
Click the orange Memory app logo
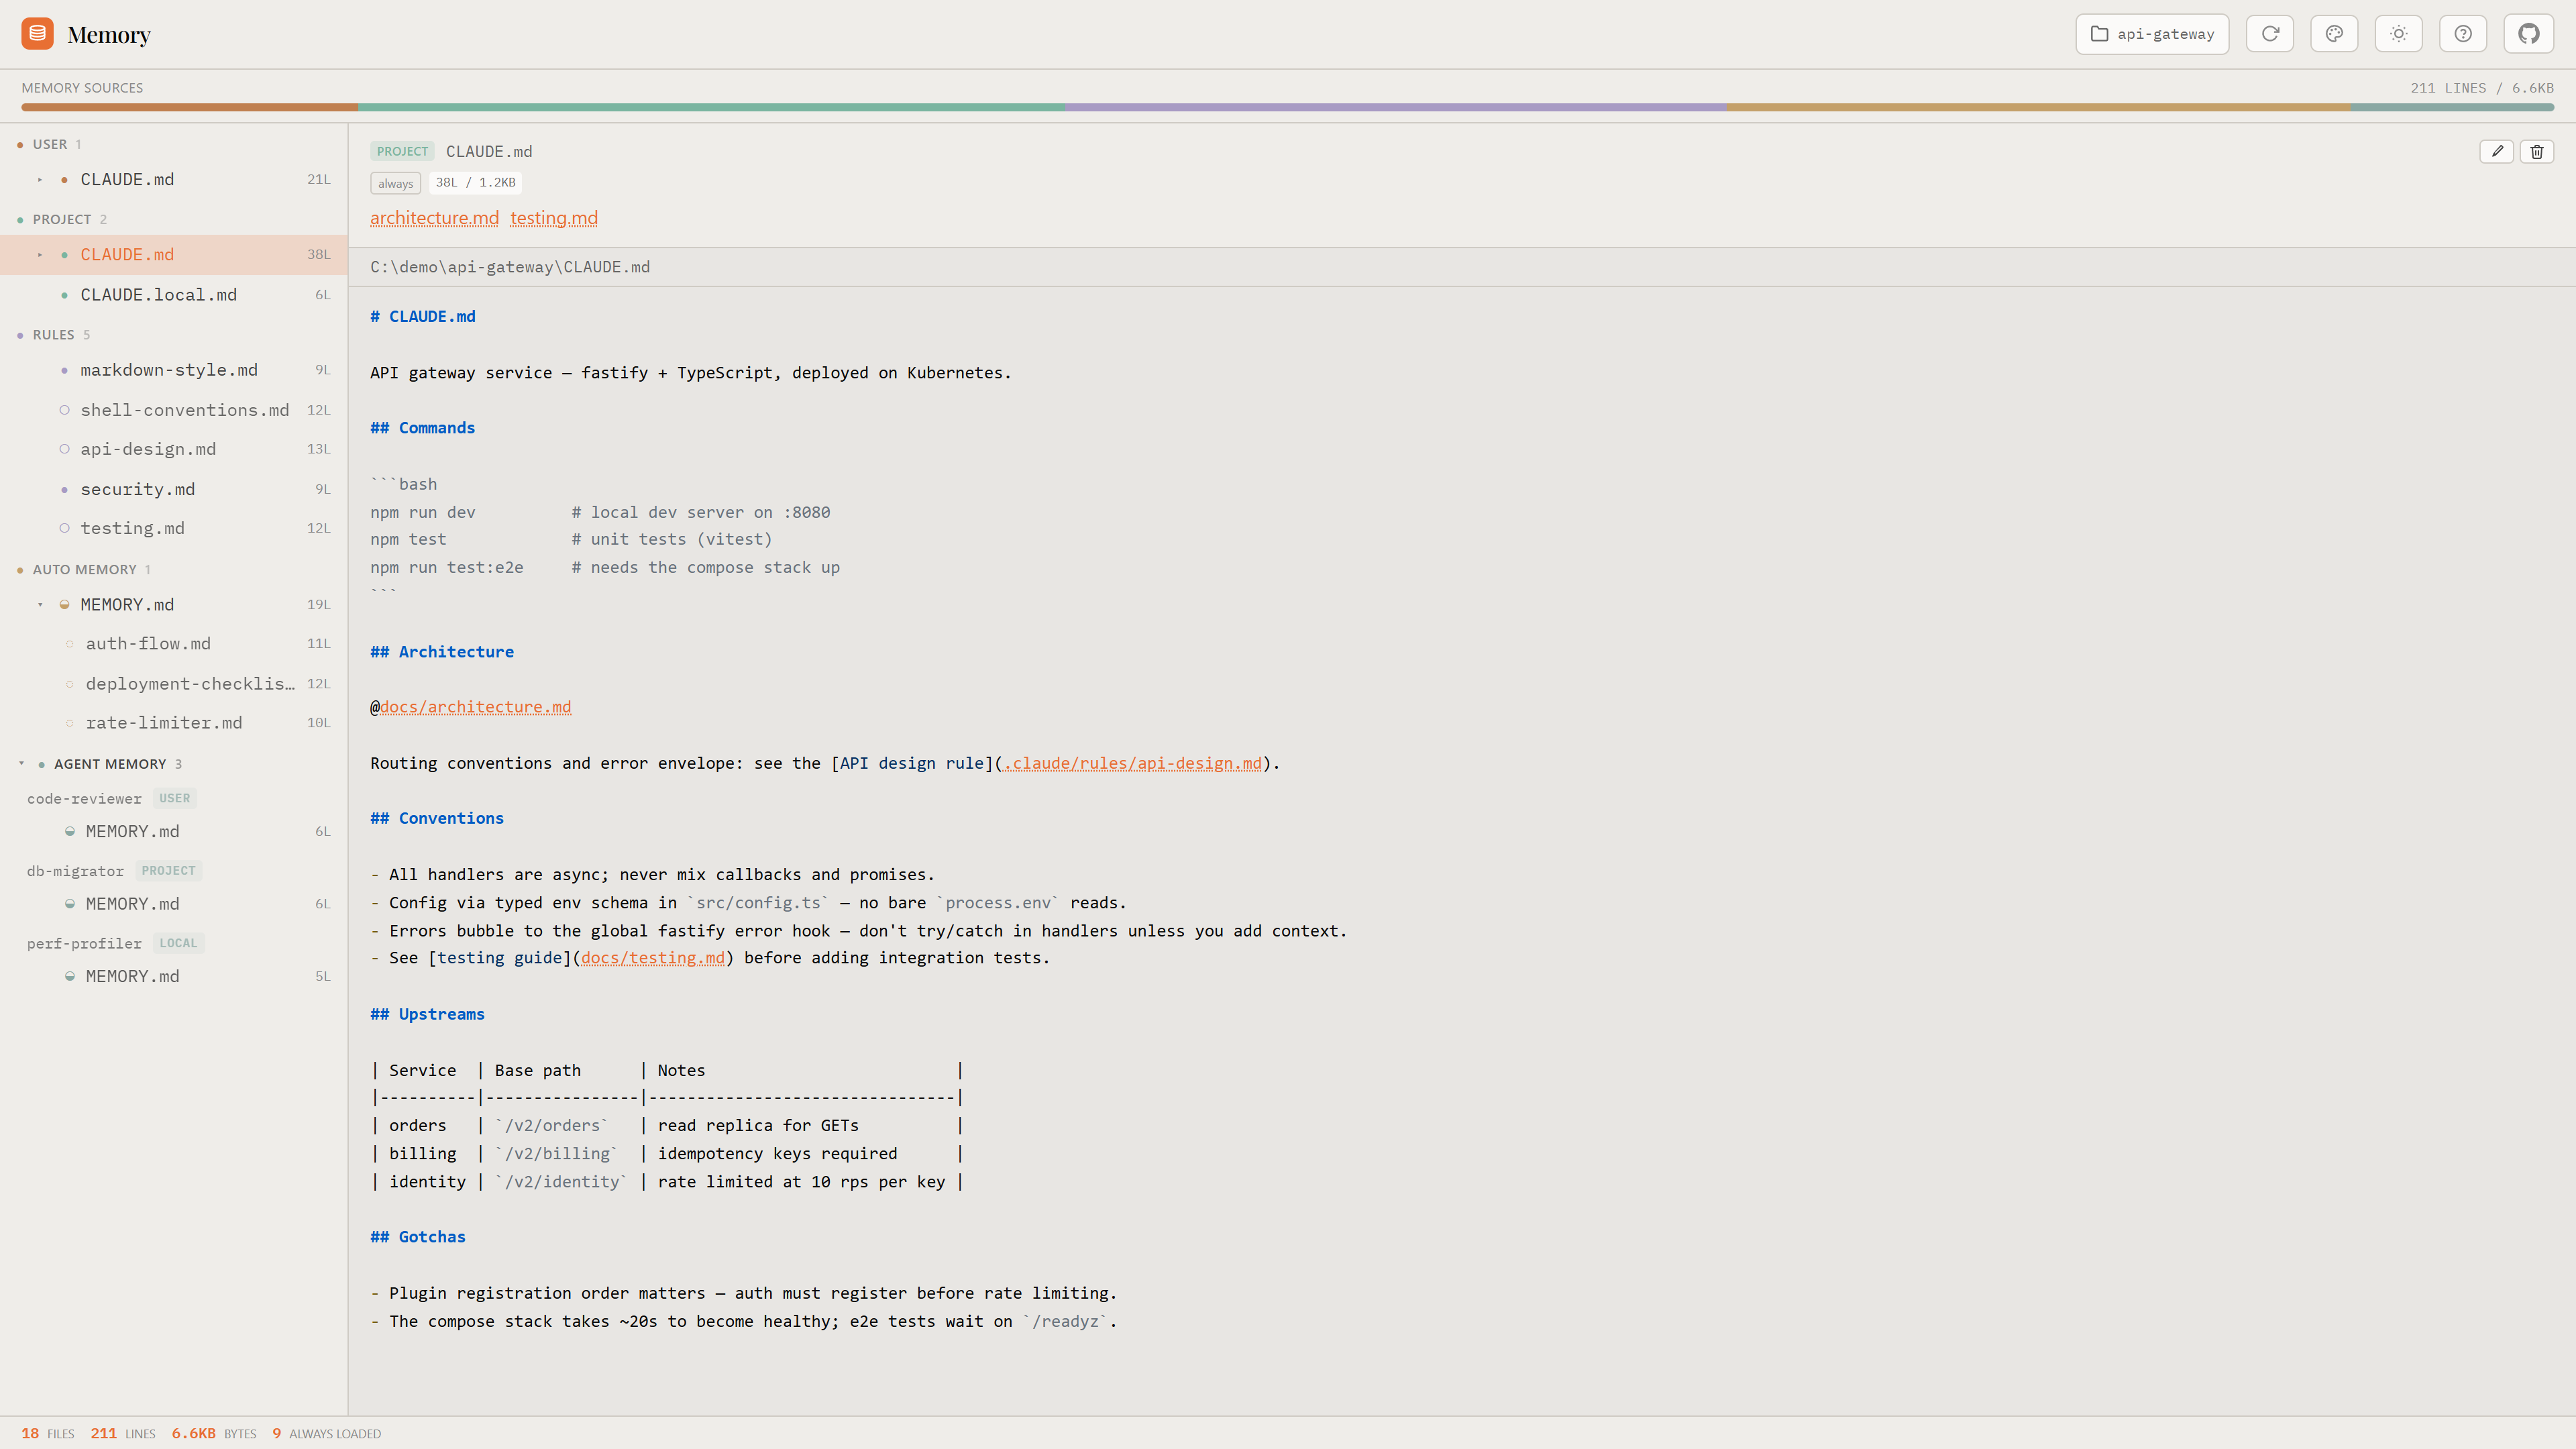(37, 34)
